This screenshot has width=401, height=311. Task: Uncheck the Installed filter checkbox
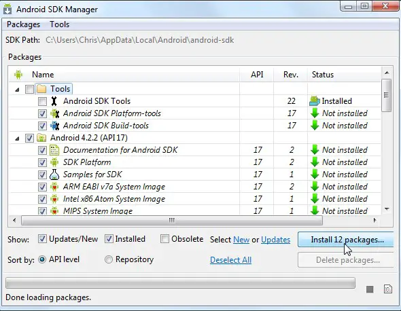109,239
